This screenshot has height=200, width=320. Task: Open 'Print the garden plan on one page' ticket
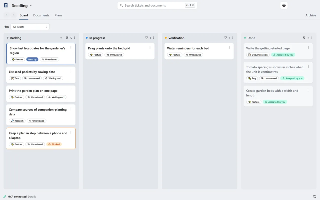(33, 91)
